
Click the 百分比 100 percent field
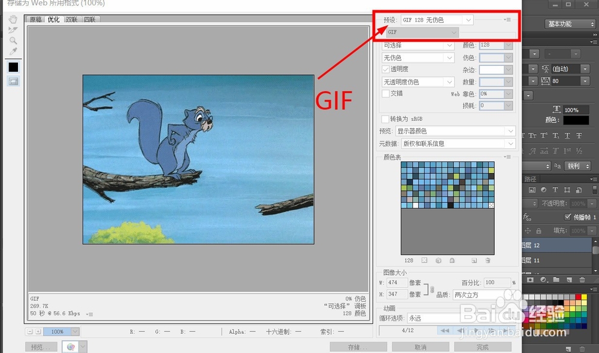tap(497, 282)
